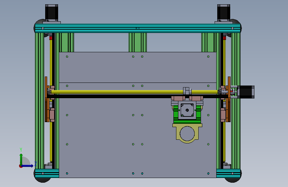Select the black horizontal gantry rail
Image resolution: width=288 pixels, height=187 pixels.
point(137,96)
